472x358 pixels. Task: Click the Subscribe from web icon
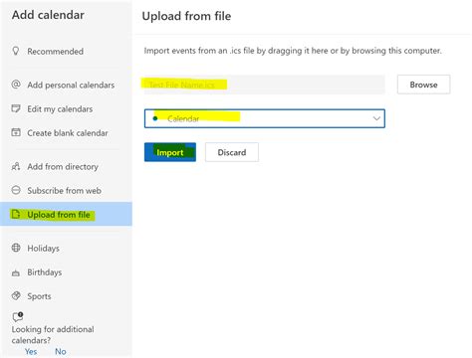point(16,190)
